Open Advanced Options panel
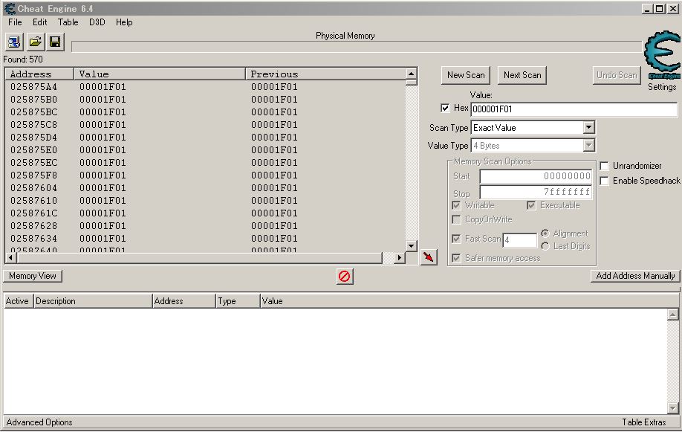 [39, 422]
